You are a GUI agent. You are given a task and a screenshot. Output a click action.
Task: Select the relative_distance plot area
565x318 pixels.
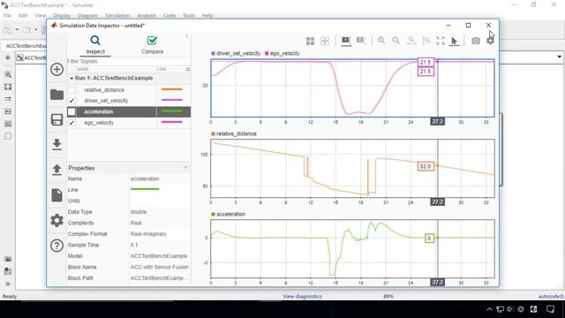[x=352, y=169]
